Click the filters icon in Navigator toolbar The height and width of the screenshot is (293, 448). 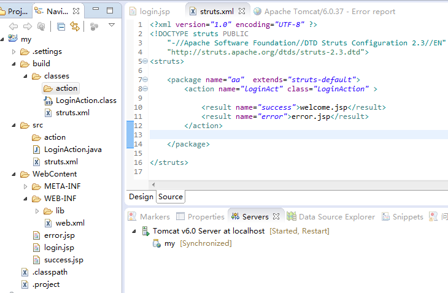94,26
